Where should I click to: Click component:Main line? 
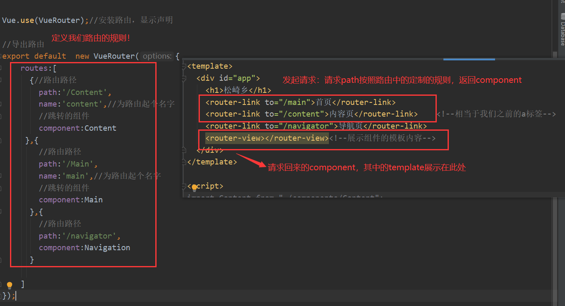point(71,200)
